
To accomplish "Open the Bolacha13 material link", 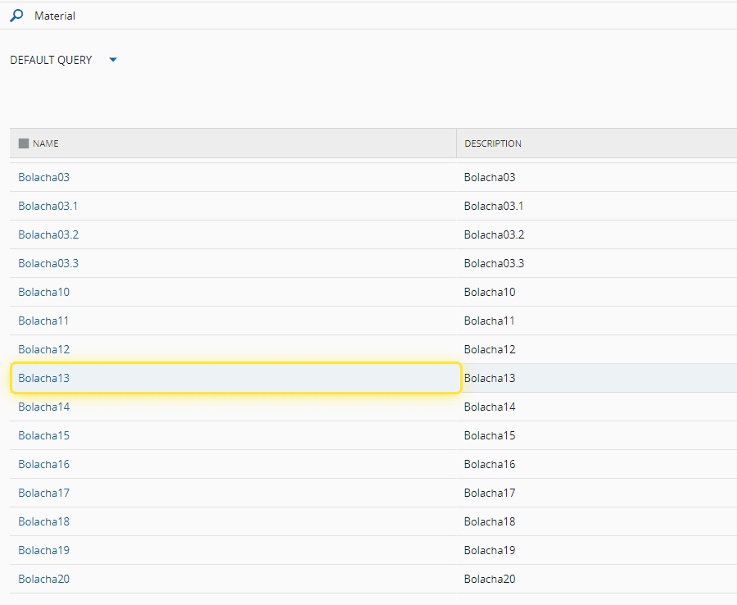I will click(43, 378).
